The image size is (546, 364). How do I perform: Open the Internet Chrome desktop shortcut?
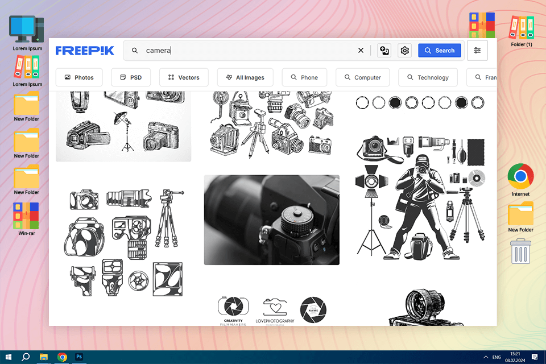coord(520,180)
